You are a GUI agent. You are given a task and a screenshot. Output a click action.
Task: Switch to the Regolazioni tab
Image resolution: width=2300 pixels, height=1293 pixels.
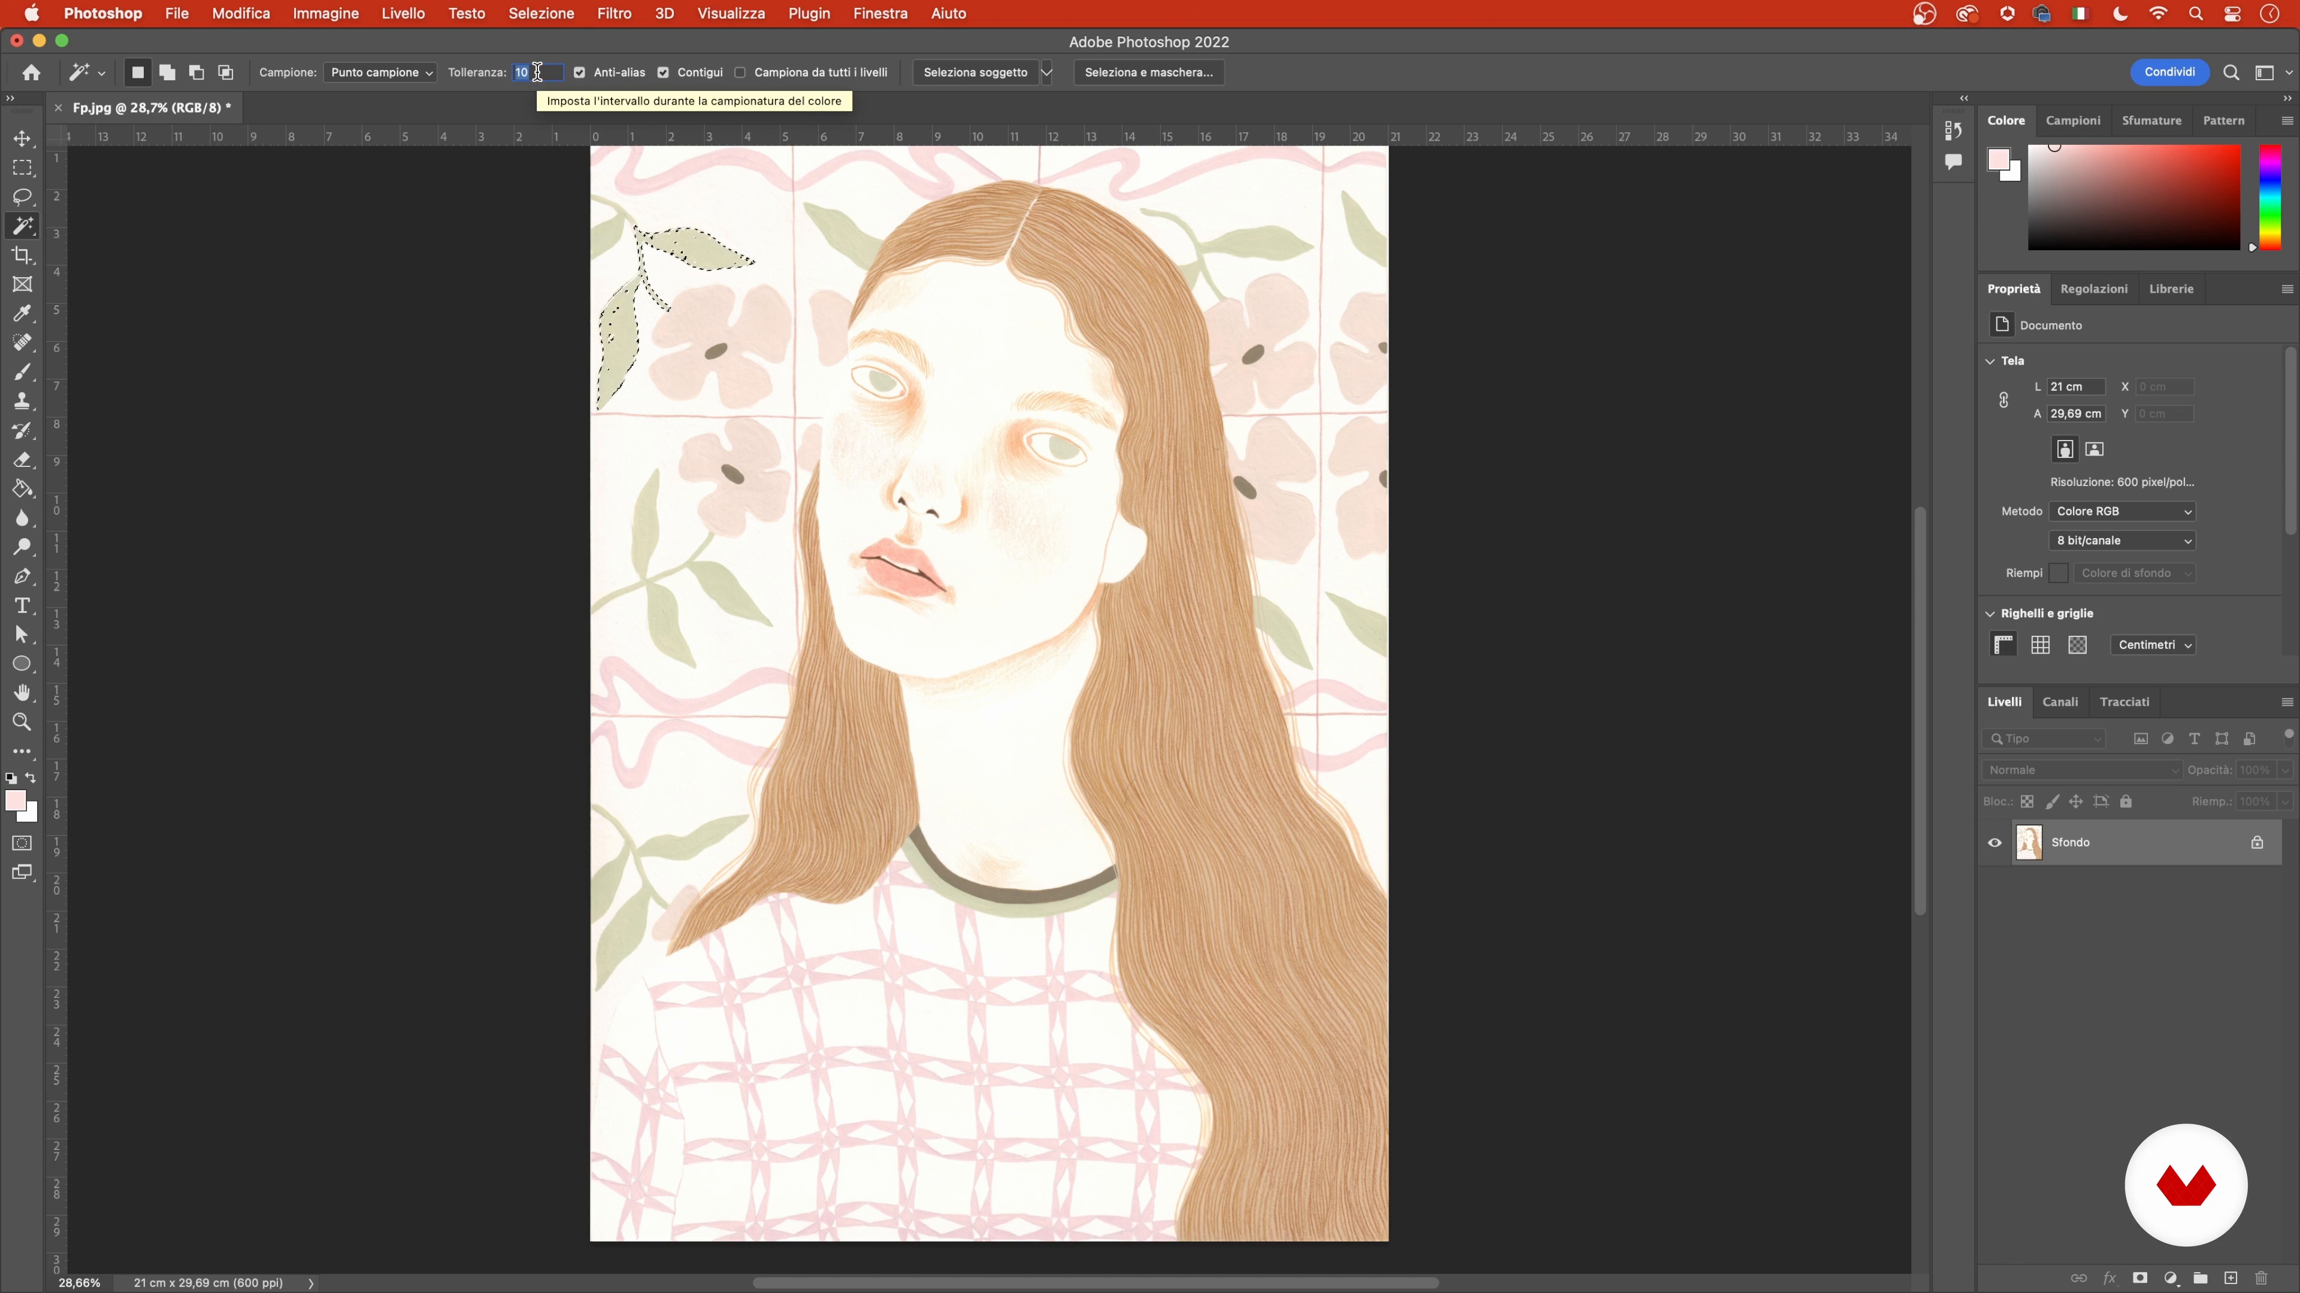point(2094,289)
